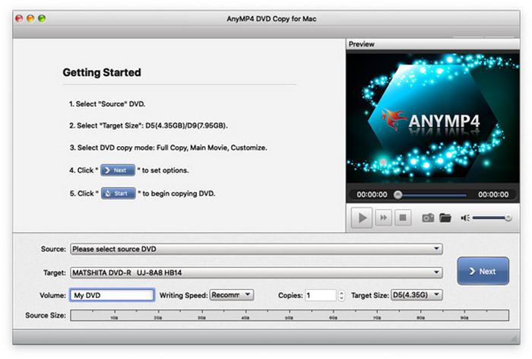Click the small Start button in instructions
This screenshot has width=532, height=359.
click(118, 194)
